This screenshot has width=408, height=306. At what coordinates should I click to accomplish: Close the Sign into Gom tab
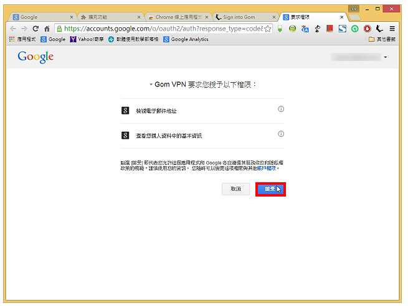(274, 17)
